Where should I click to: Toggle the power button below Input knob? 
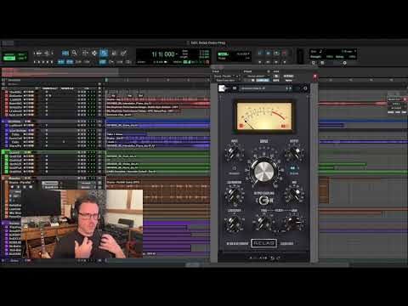[235, 168]
